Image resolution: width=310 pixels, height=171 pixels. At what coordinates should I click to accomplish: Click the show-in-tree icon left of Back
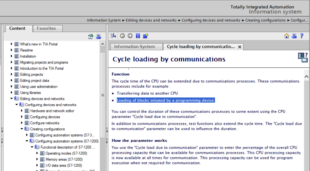click(113, 36)
